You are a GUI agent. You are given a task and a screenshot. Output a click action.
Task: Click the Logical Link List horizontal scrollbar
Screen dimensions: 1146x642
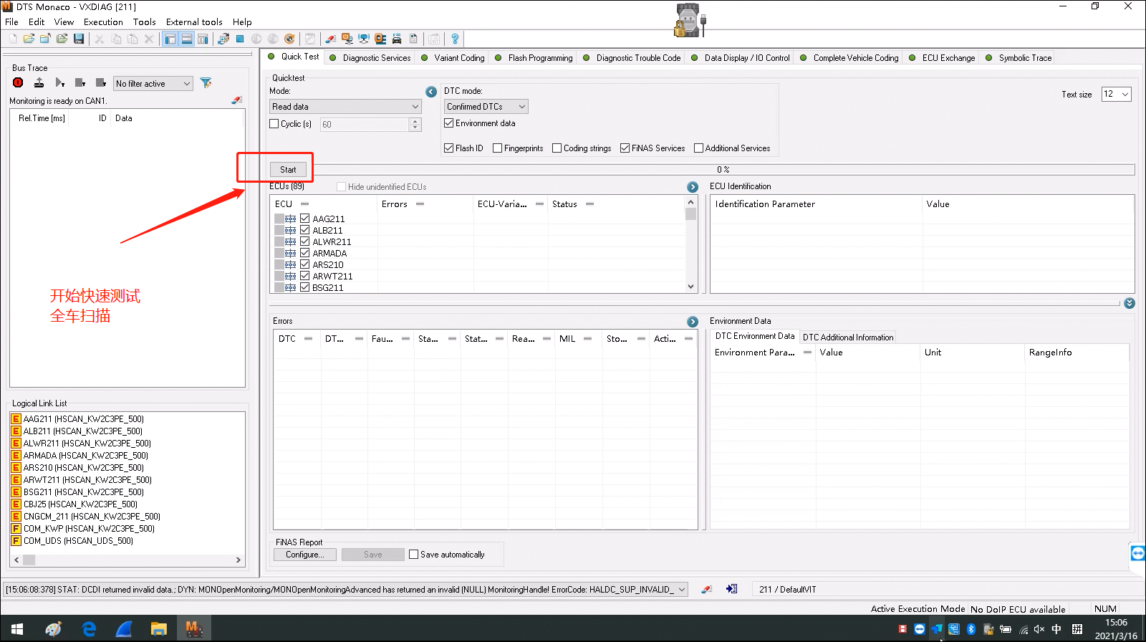(127, 560)
